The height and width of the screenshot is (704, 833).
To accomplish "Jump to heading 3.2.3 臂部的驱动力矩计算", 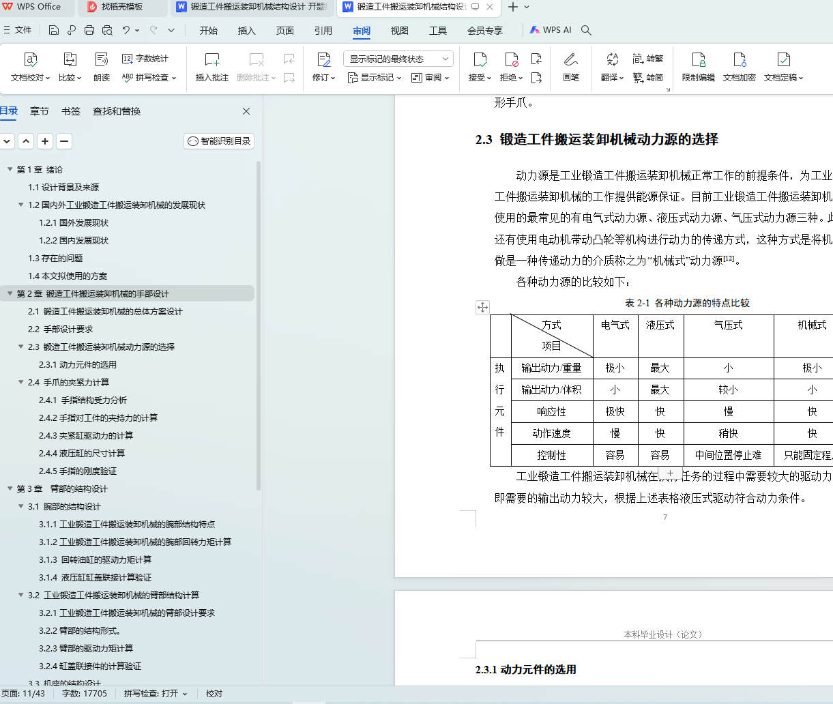I will 86,648.
